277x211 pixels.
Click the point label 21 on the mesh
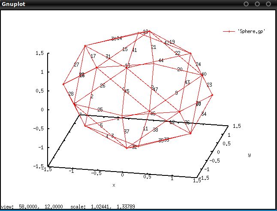[x=154, y=47]
